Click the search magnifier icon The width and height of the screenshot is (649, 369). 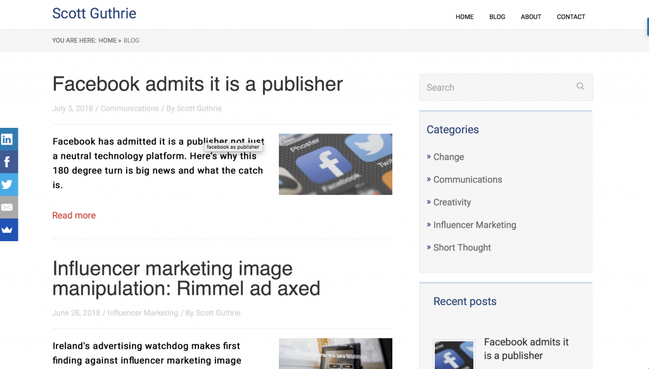(x=581, y=86)
